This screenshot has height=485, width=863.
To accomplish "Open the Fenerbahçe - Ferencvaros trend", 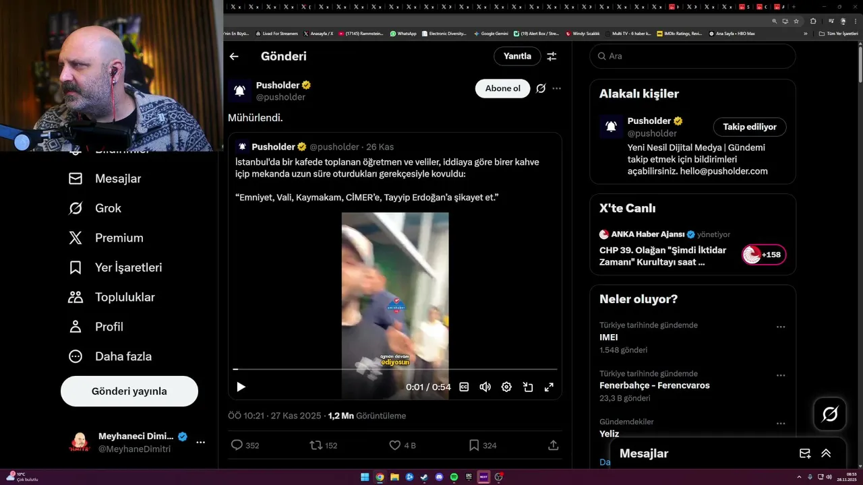I will 654,386.
